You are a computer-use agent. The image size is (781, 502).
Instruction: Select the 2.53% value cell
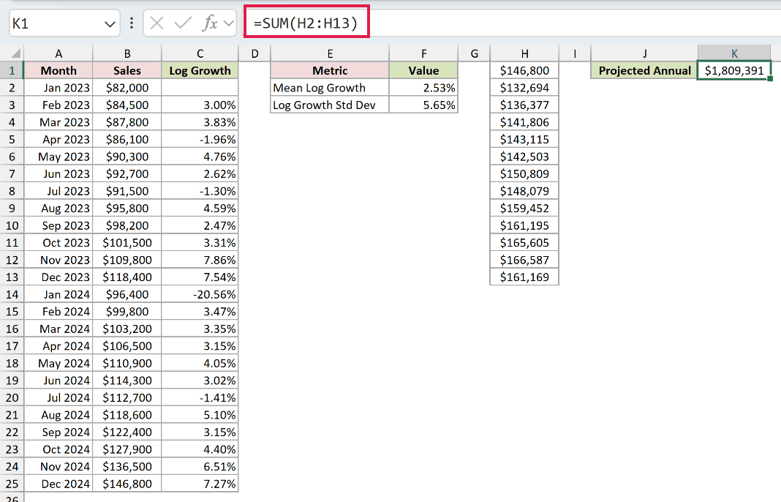pos(423,88)
